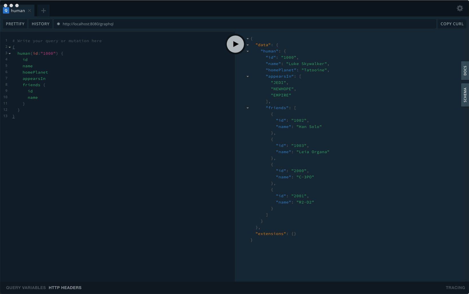This screenshot has width=469, height=294.
Task: Run the query with the play button
Action: coord(235,44)
